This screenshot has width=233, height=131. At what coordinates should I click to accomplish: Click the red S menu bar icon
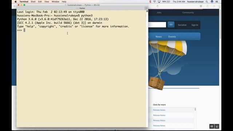coord(150,1)
